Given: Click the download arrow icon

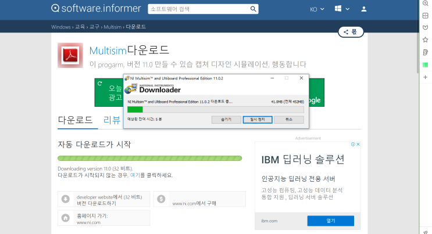Looking at the screenshot, I should click(x=66, y=199).
